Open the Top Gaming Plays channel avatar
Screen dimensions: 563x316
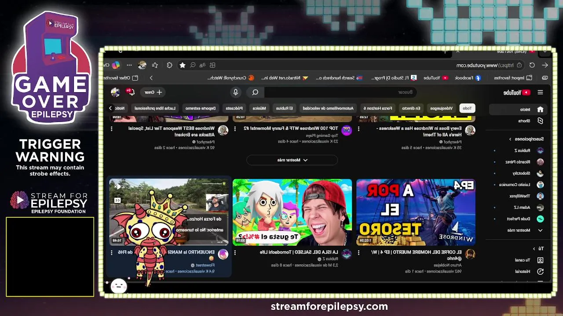tap(347, 130)
